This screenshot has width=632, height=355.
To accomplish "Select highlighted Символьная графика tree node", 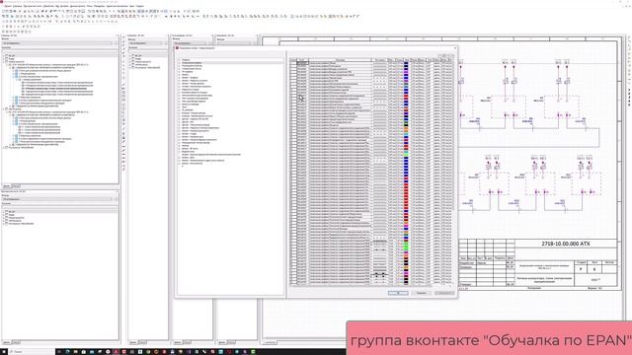I will [192, 63].
